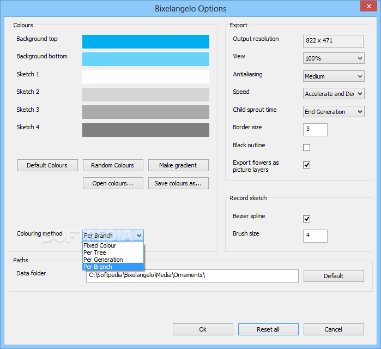The height and width of the screenshot is (349, 381).
Task: Confirm settings with Ok button
Action: click(203, 329)
